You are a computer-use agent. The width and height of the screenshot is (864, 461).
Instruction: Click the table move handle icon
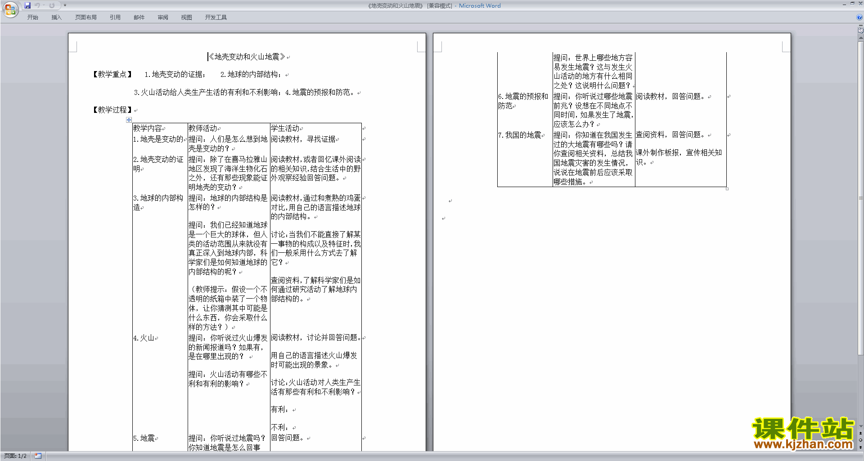tap(129, 120)
